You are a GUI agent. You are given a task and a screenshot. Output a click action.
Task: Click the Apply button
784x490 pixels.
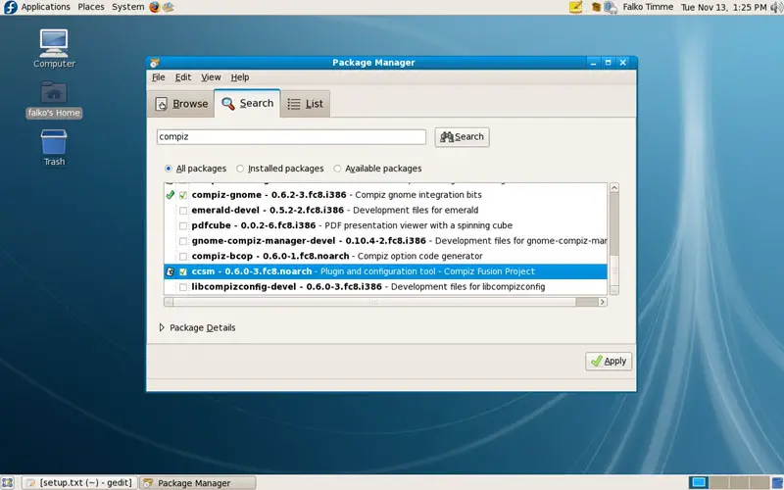point(609,361)
